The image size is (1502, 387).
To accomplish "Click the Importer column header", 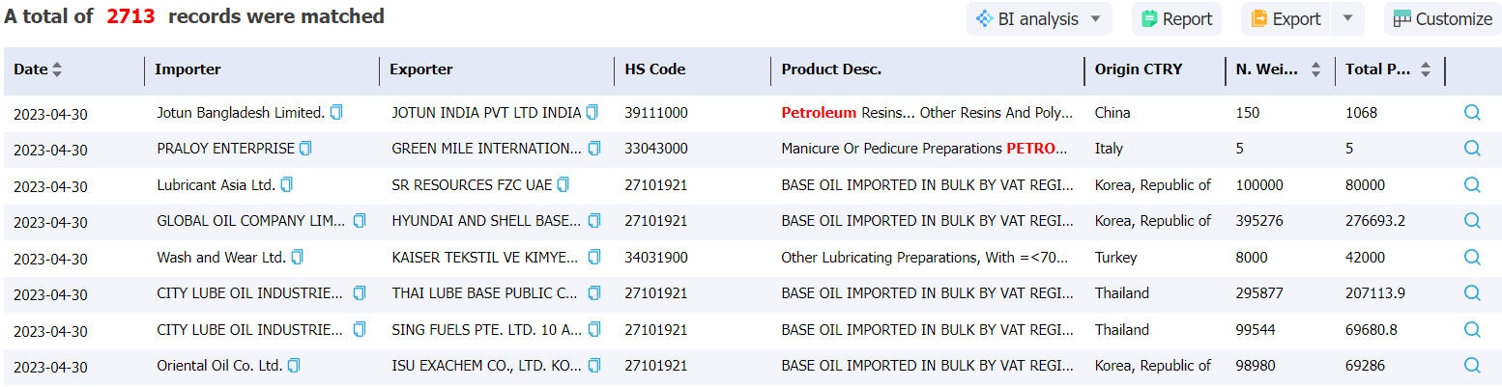I will tap(188, 69).
